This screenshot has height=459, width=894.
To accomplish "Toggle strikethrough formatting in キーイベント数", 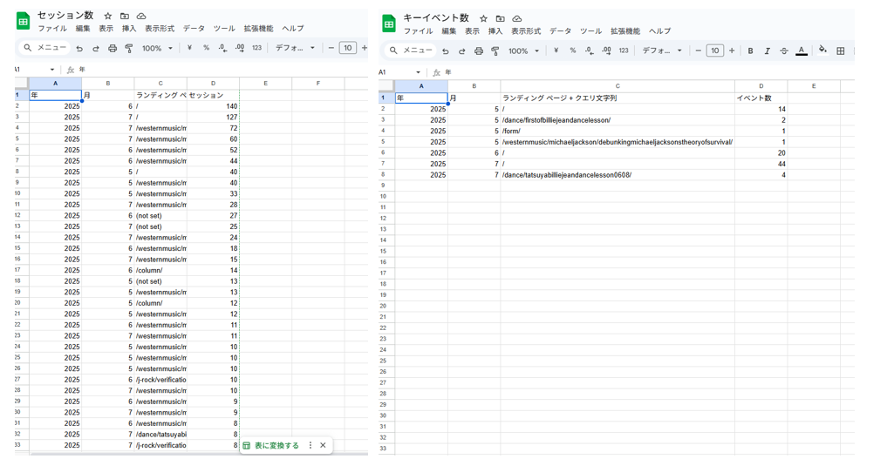I will [x=784, y=51].
